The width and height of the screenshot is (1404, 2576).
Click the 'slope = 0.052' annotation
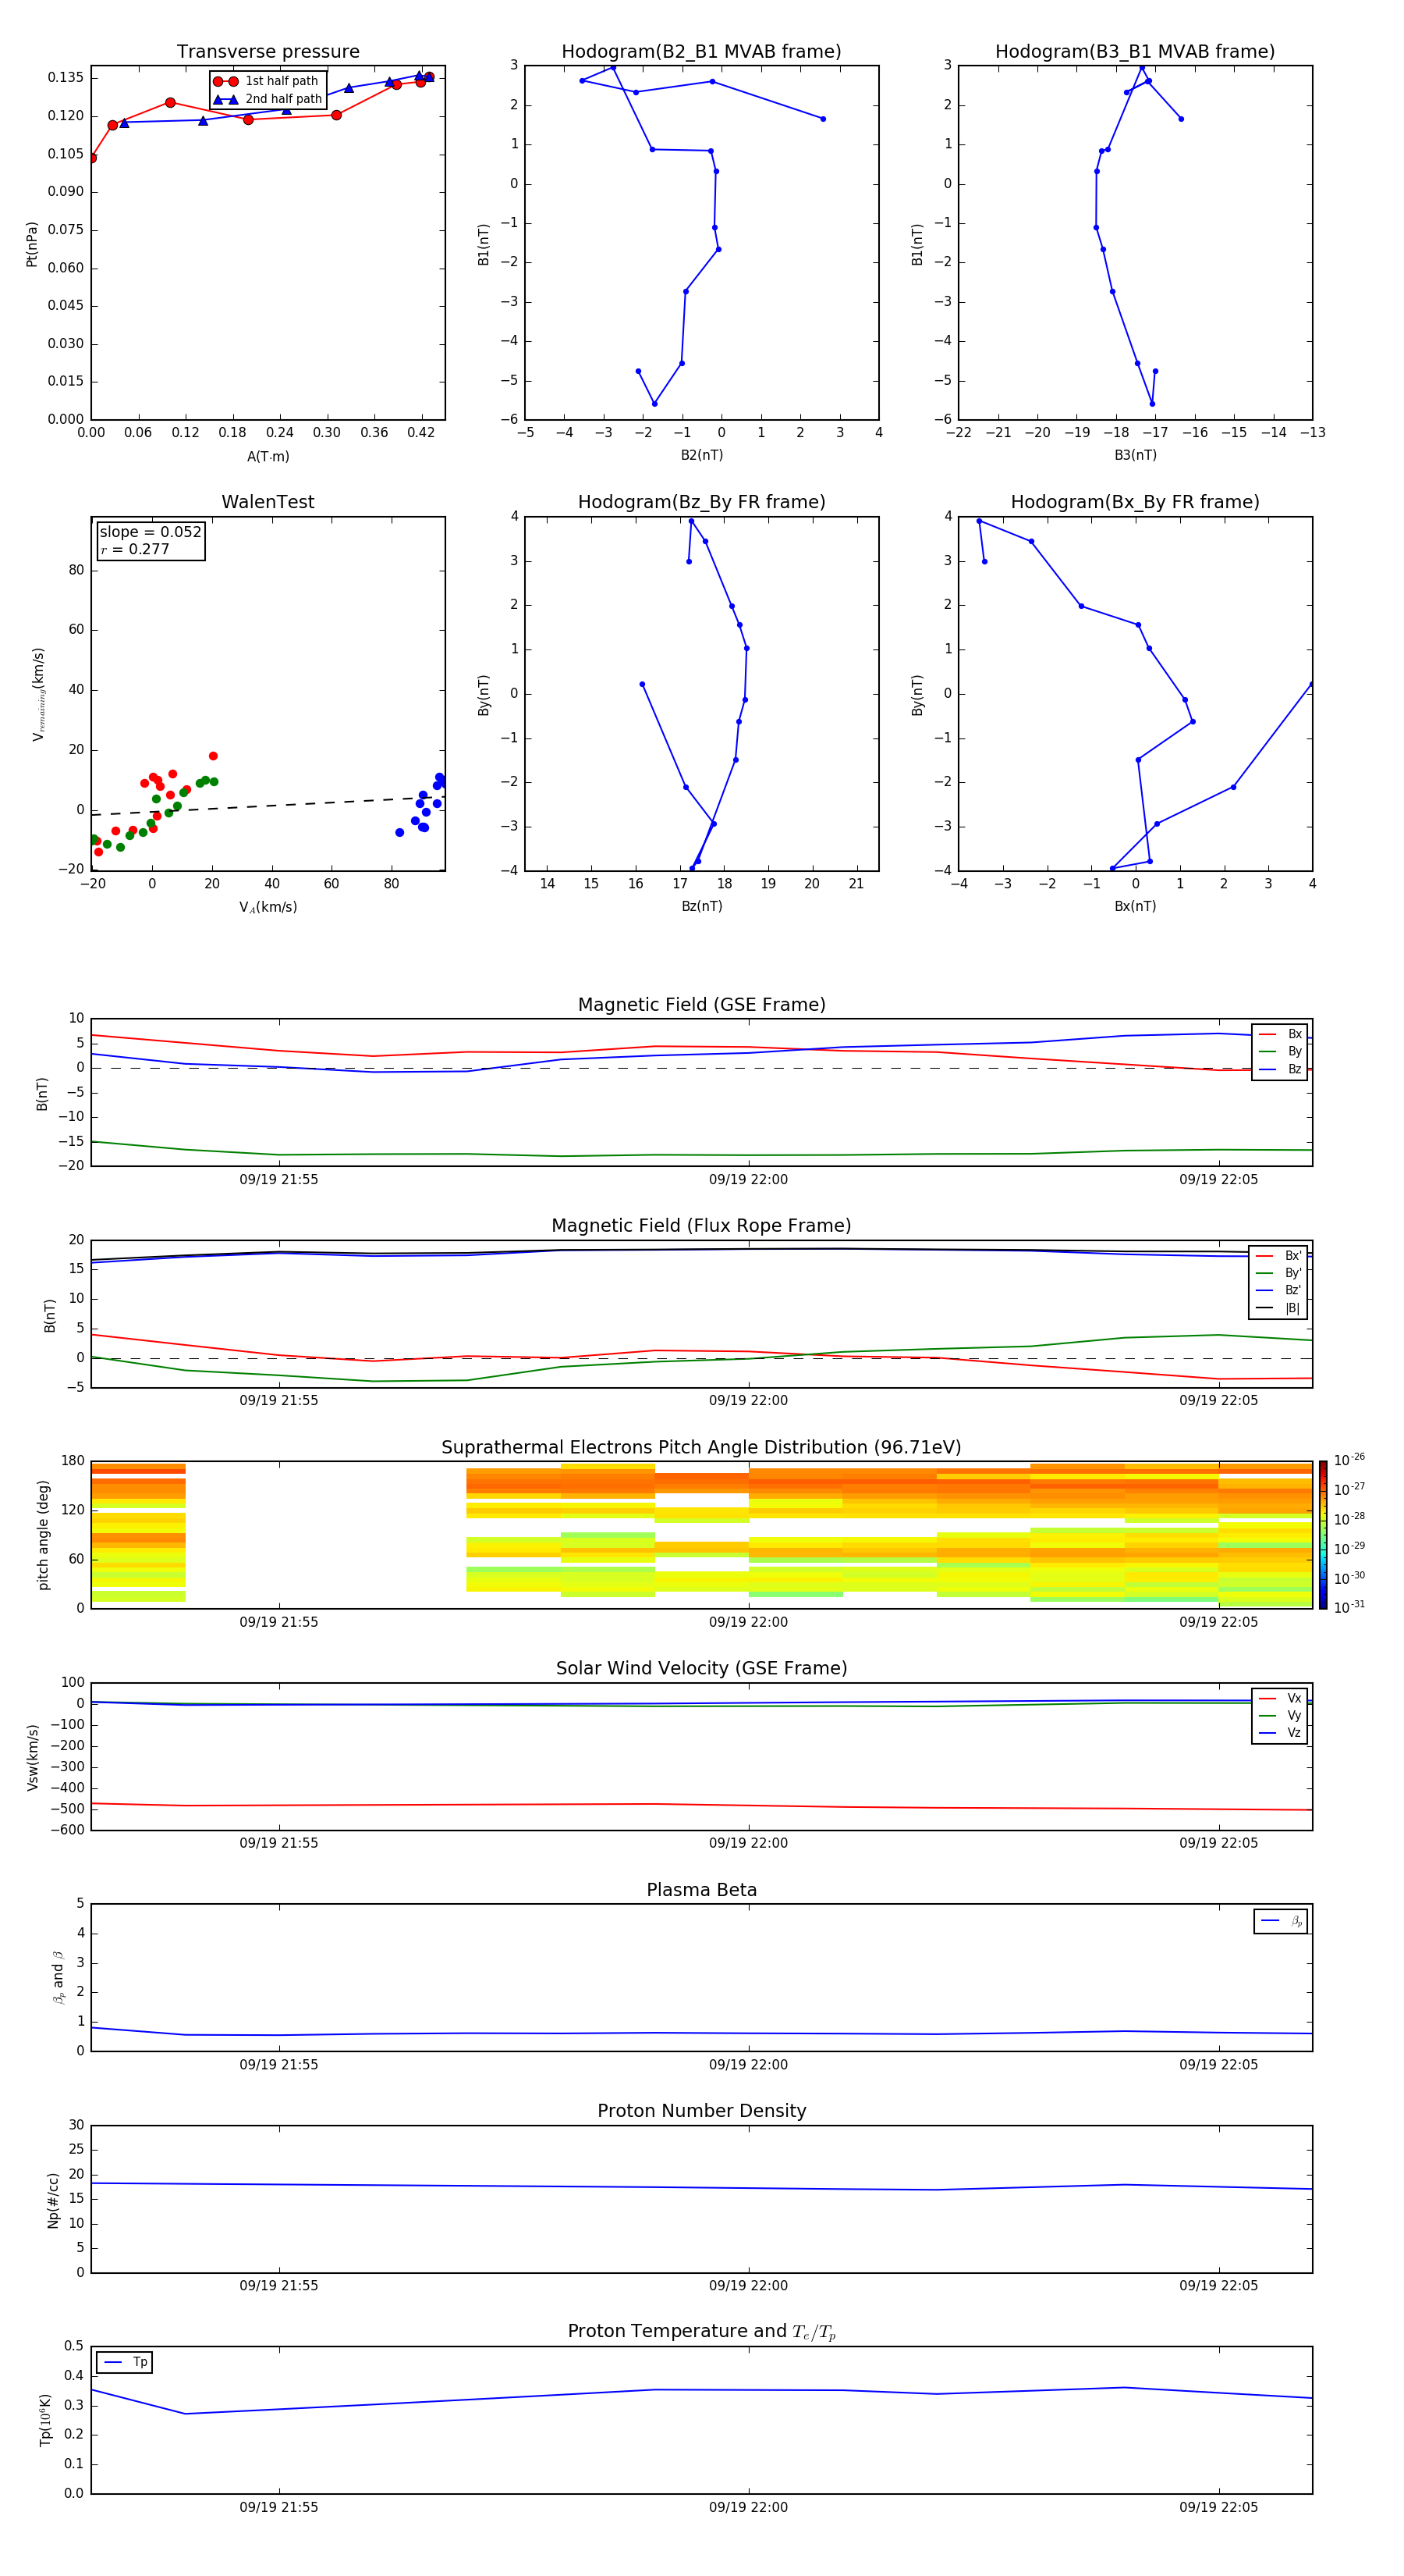click(151, 532)
